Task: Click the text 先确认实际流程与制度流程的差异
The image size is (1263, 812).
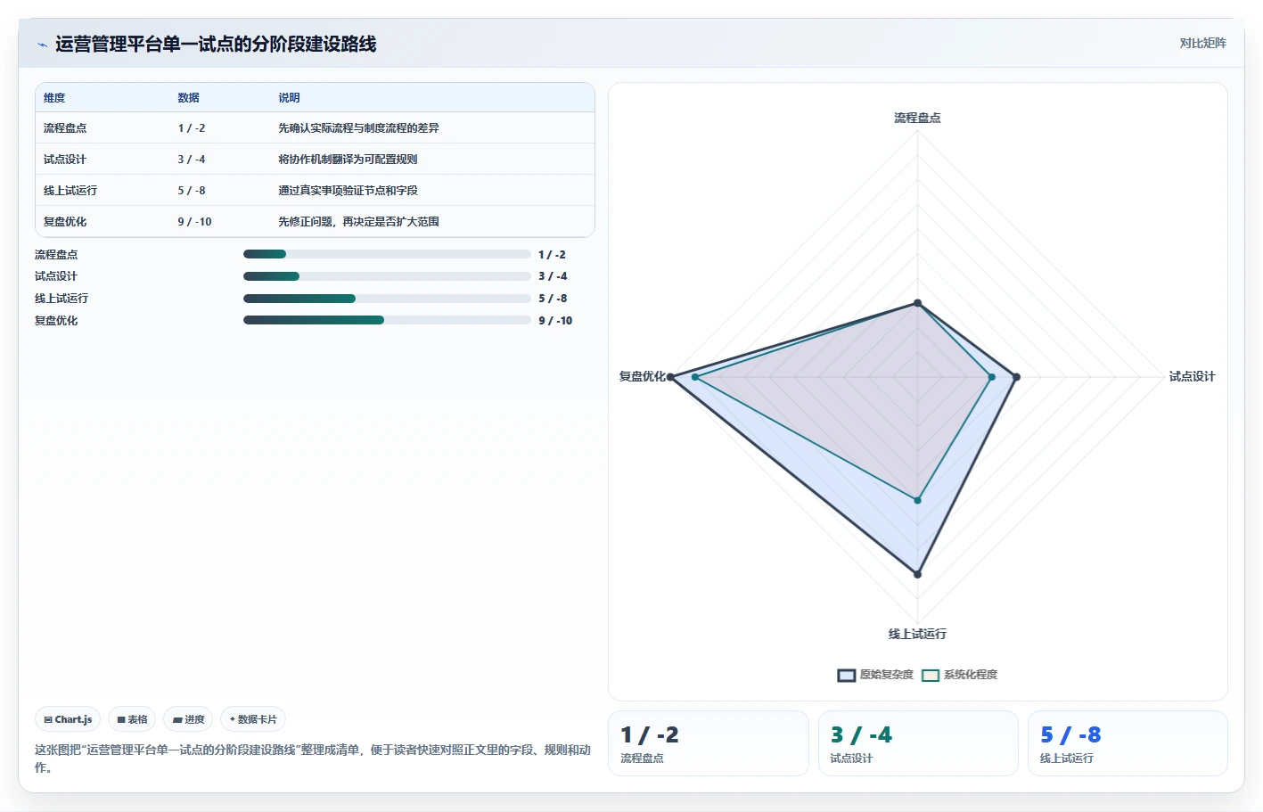Action: point(358,128)
